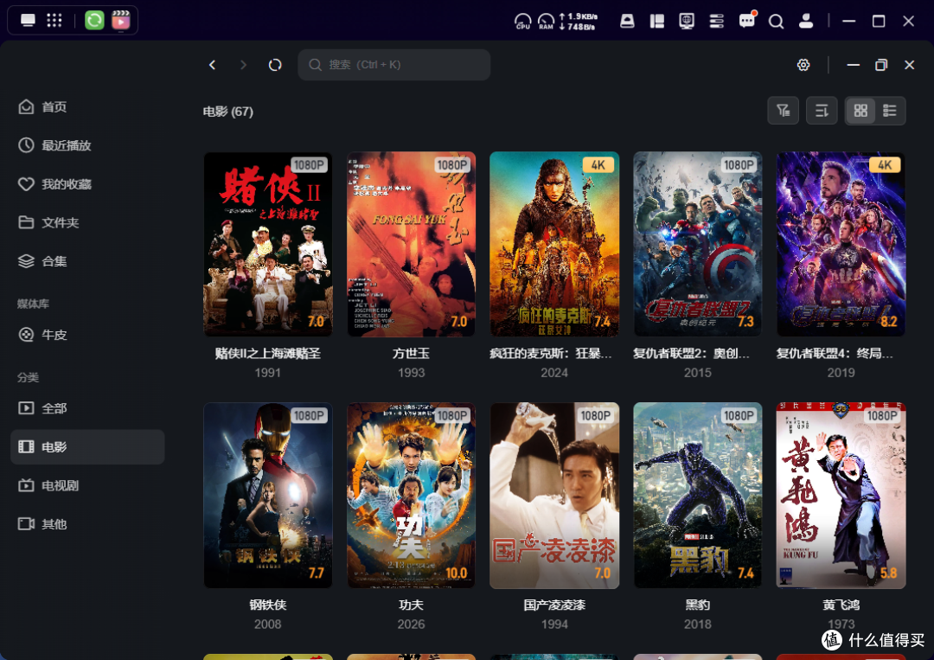Open the 方世玉 movie poster

pyautogui.click(x=411, y=244)
